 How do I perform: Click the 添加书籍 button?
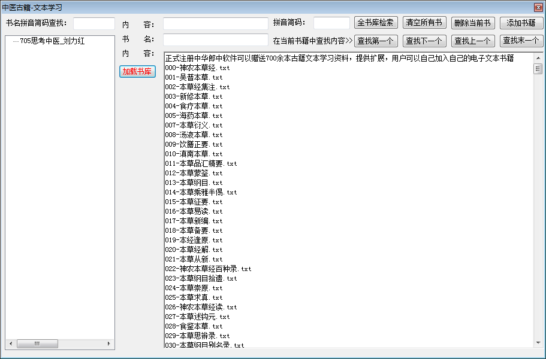coord(521,23)
